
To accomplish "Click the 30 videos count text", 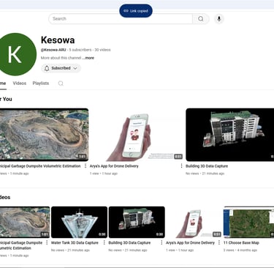I will pyautogui.click(x=102, y=50).
